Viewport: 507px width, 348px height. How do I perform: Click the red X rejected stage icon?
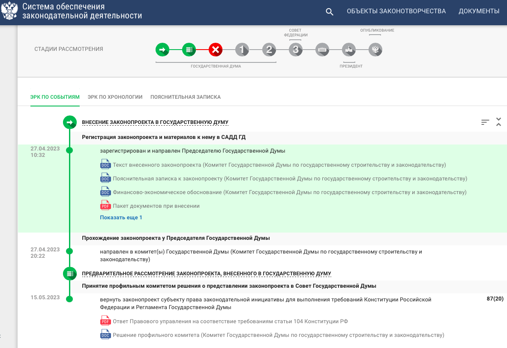[x=215, y=50]
